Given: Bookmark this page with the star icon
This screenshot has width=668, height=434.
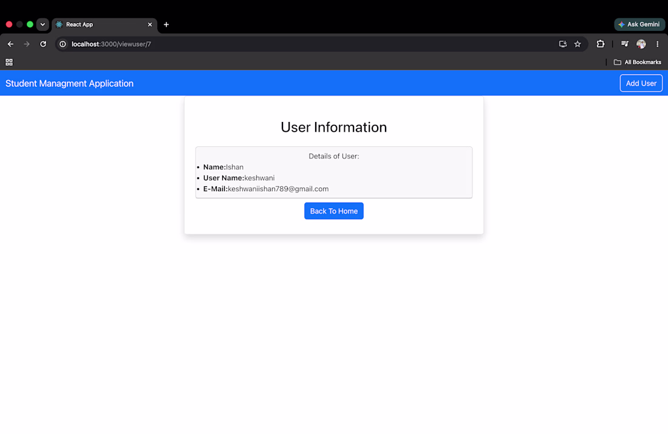Looking at the screenshot, I should [578, 44].
